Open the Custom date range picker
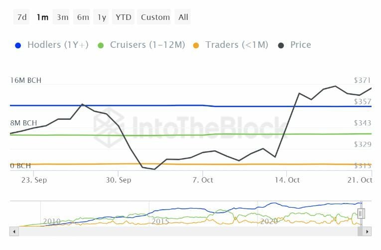 pos(155,17)
